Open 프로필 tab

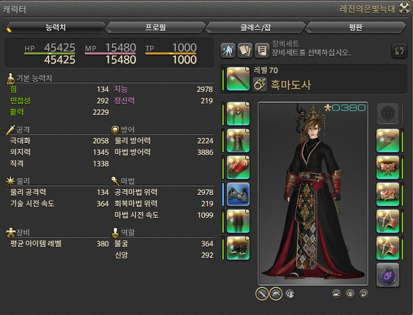point(155,27)
